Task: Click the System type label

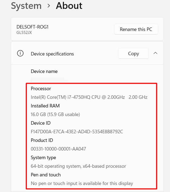Action: point(43,158)
